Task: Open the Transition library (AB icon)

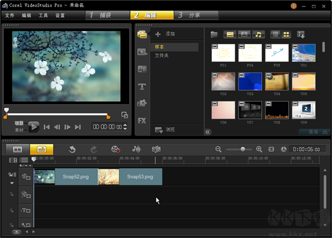Action: pos(142,69)
